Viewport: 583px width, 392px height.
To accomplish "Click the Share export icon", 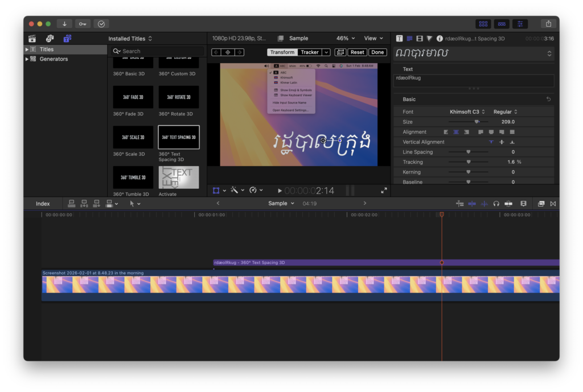I will point(548,24).
